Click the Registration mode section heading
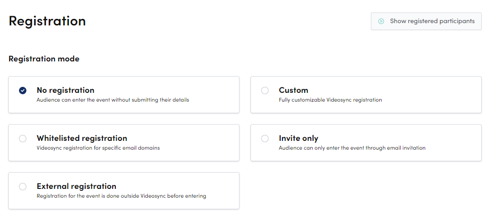 coord(44,59)
